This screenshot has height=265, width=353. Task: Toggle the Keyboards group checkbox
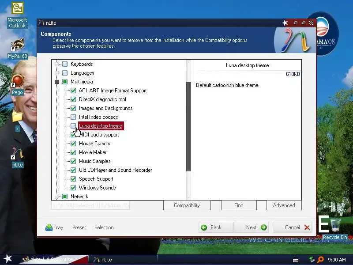tap(65, 64)
